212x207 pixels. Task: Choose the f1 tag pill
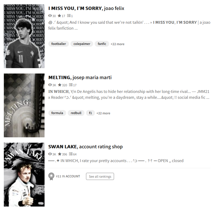(x=90, y=113)
